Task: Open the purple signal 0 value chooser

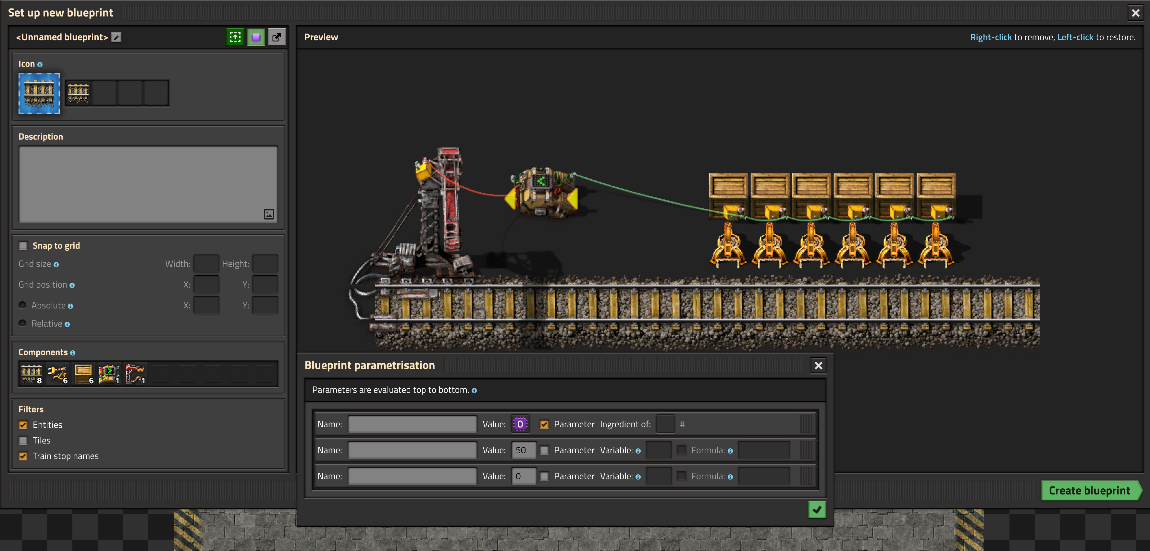Action: click(x=520, y=424)
